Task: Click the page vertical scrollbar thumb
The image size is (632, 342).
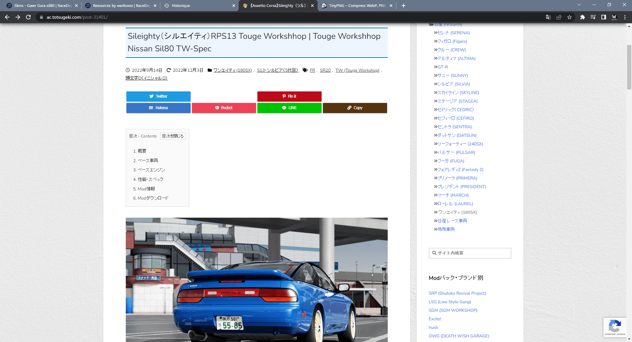Action: [x=629, y=67]
